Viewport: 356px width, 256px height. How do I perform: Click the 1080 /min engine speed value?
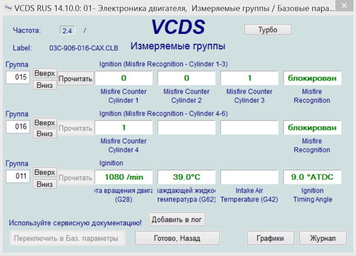coord(123,177)
